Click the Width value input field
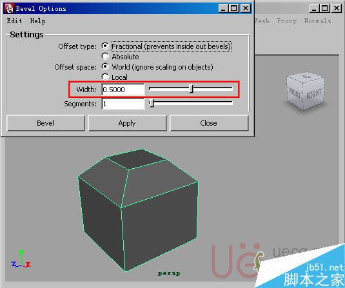The width and height of the screenshot is (345, 288). (123, 90)
